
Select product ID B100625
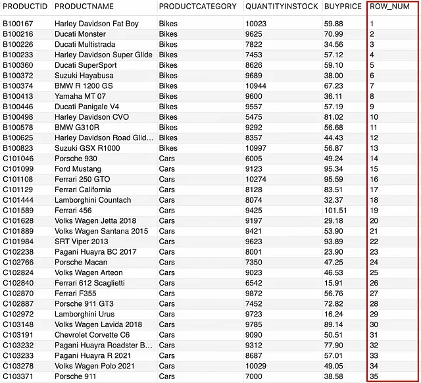click(x=18, y=138)
